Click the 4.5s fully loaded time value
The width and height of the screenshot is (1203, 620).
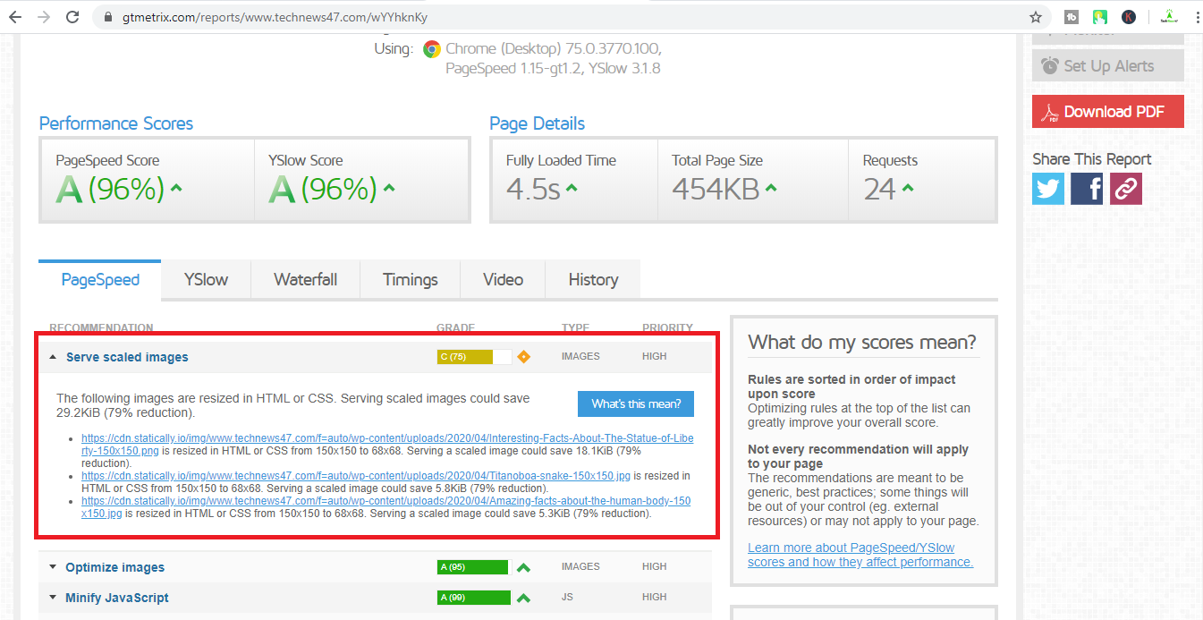[533, 189]
